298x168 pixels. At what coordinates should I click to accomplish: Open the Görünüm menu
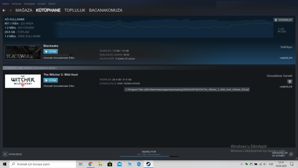click(16, 4)
